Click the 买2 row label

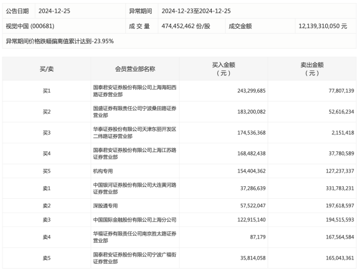pyautogui.click(x=47, y=112)
